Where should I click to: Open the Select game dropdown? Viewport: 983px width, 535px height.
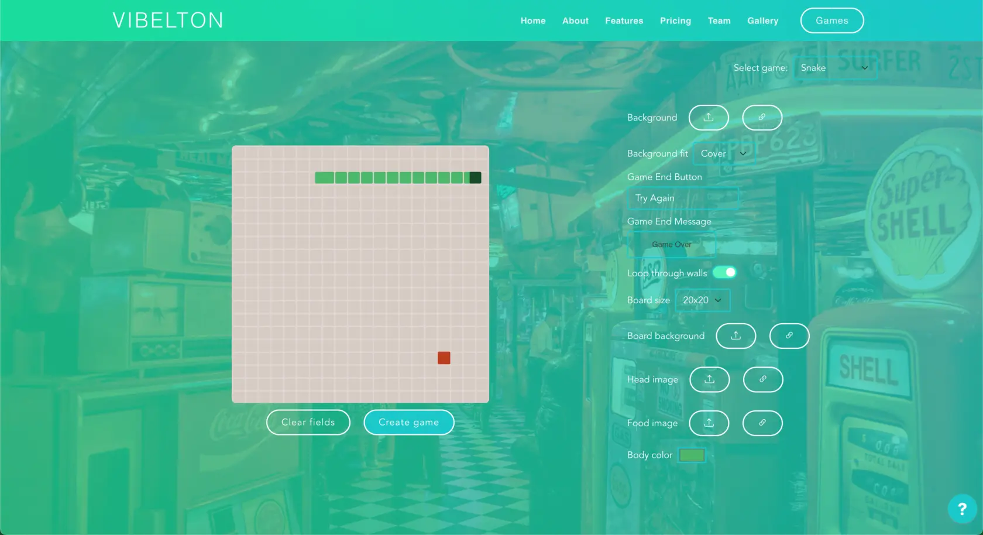(x=834, y=68)
